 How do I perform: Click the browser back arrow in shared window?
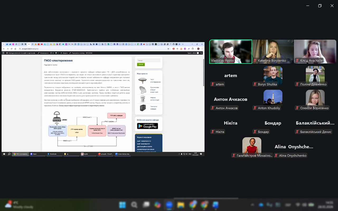4,49
